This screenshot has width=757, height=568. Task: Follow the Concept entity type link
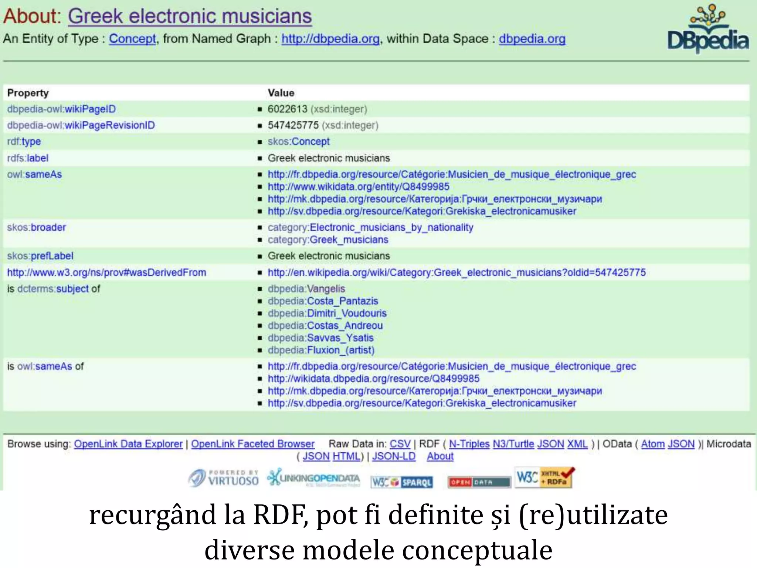[x=132, y=38]
